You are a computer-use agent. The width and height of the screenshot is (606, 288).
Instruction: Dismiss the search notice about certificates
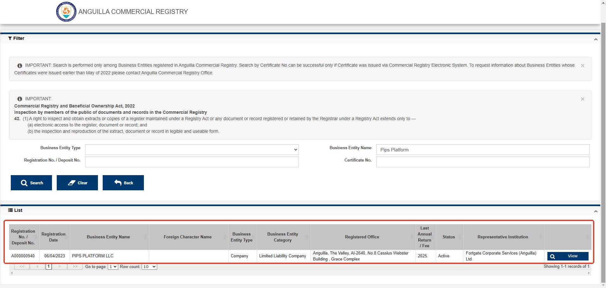click(582, 66)
